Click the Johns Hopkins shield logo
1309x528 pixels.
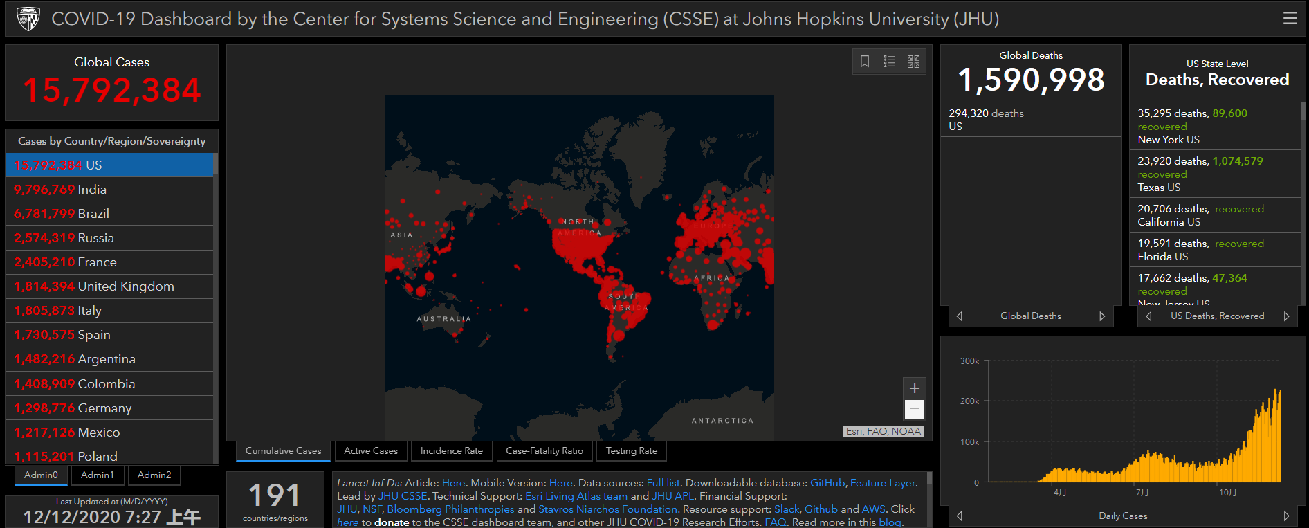28,19
